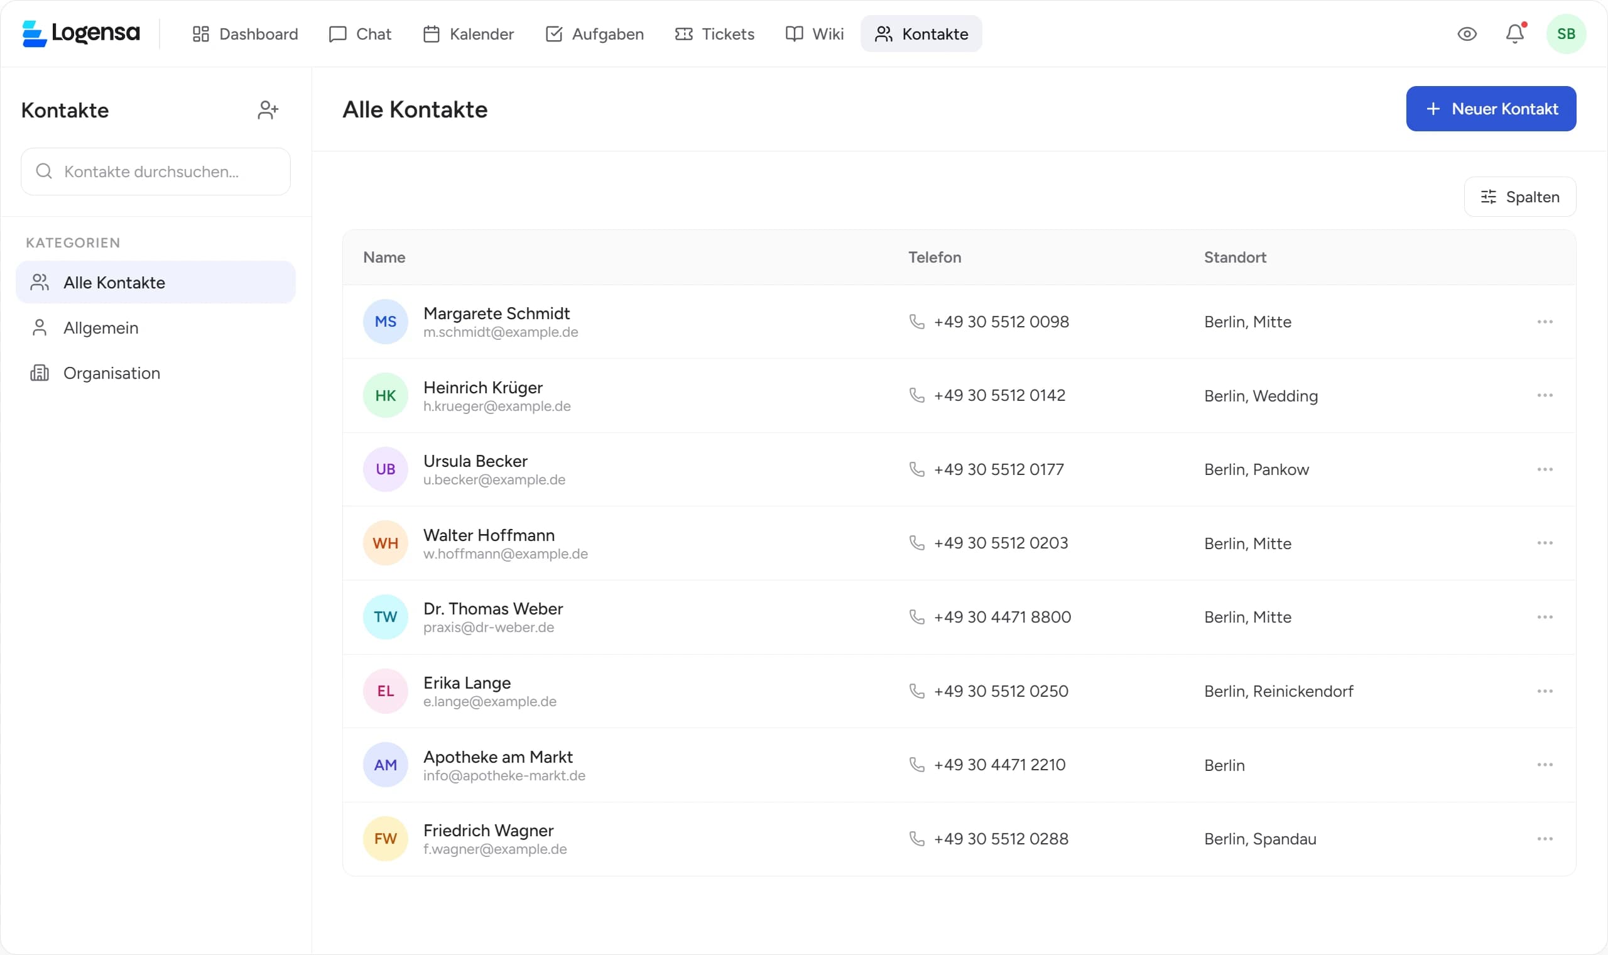Click email praxis@dr-weber.de

coord(488,628)
